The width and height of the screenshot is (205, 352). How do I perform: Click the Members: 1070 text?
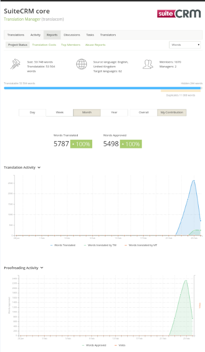point(170,62)
